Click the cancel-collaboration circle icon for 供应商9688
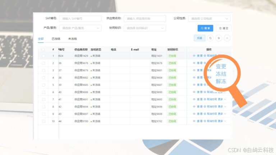 [x=205, y=92]
